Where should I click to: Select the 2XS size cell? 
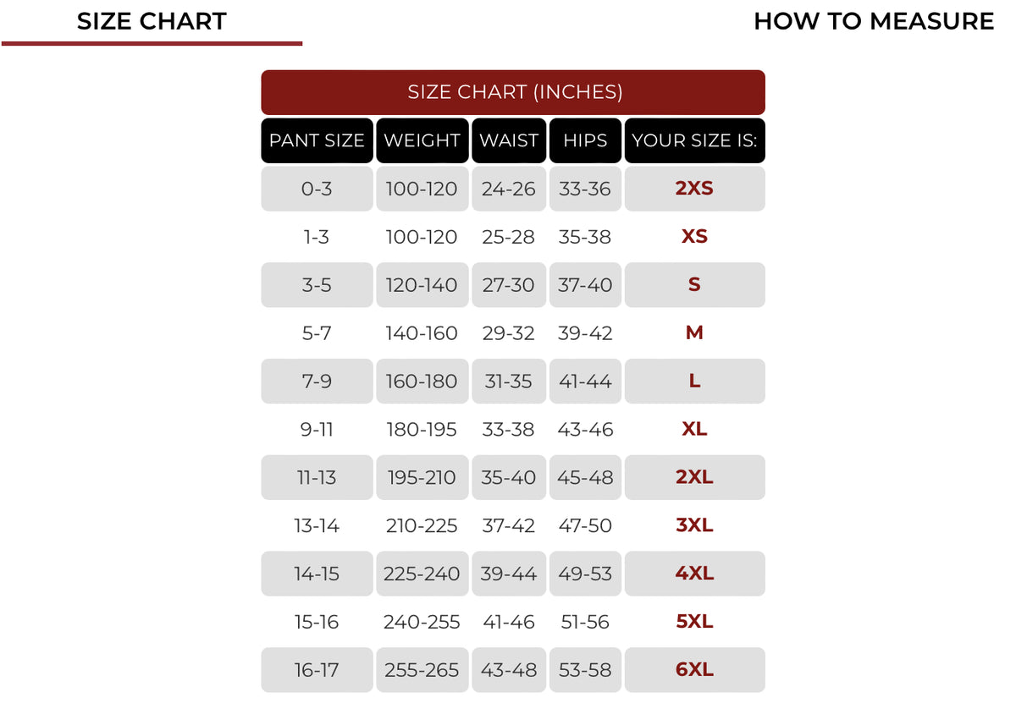pos(694,189)
